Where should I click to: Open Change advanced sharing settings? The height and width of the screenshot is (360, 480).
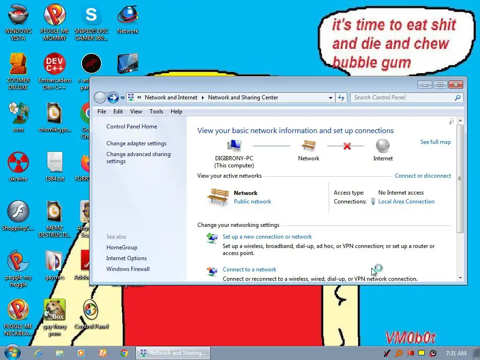pos(138,157)
